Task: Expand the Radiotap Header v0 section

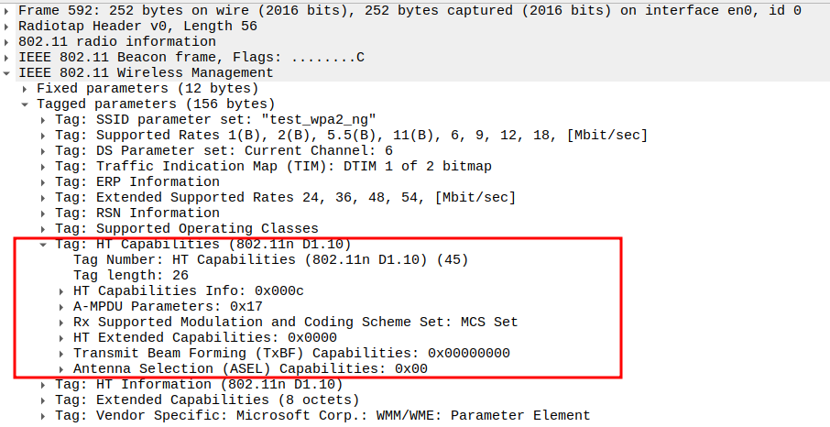Action: (8, 26)
